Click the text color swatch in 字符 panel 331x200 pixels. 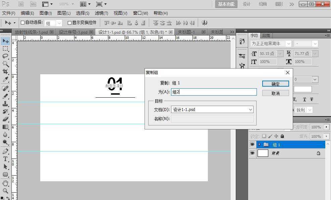302,89
